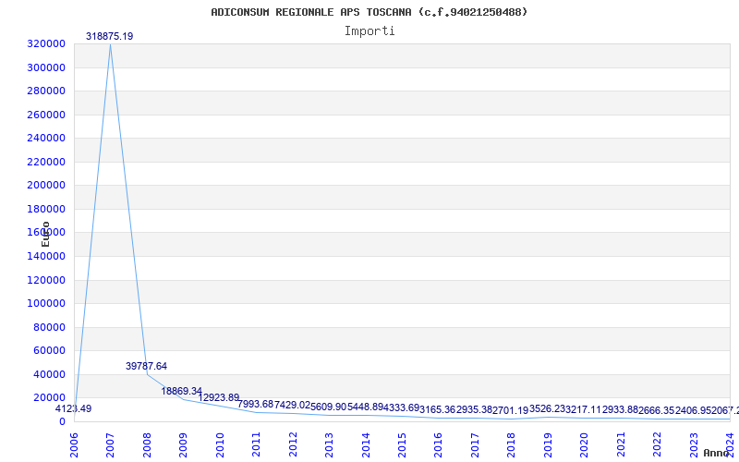Select the data label 7429.02
Screen dimensions: 739x462
click(x=292, y=405)
